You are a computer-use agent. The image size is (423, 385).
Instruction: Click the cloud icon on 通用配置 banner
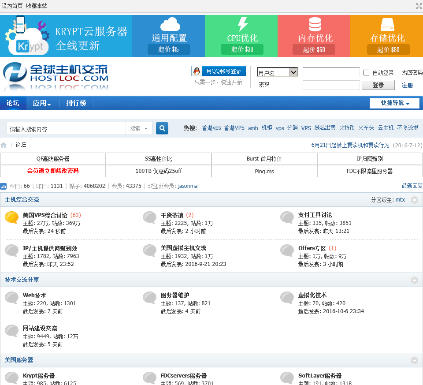170,24
